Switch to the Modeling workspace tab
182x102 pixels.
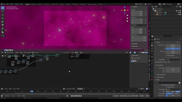(x=33, y=5)
